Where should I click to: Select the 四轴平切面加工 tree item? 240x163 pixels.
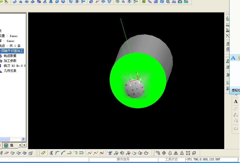(12, 51)
